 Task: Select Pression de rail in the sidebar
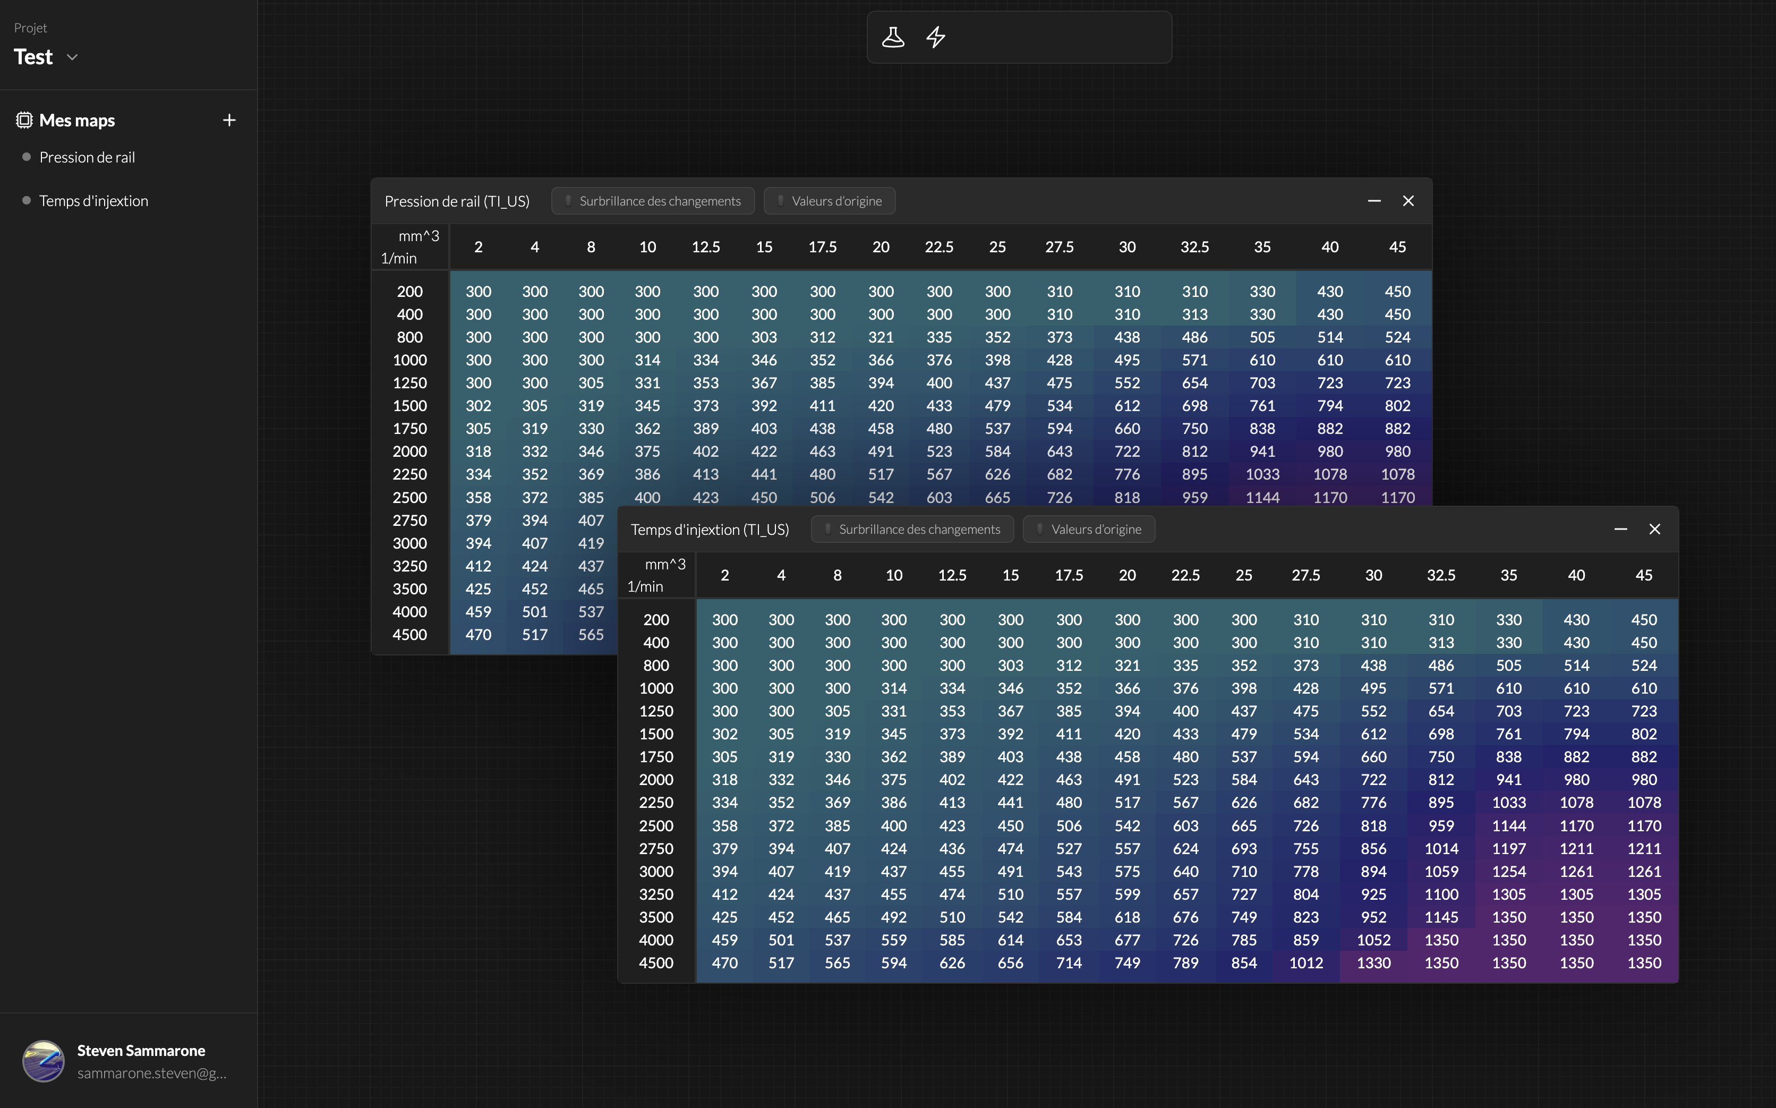(87, 157)
